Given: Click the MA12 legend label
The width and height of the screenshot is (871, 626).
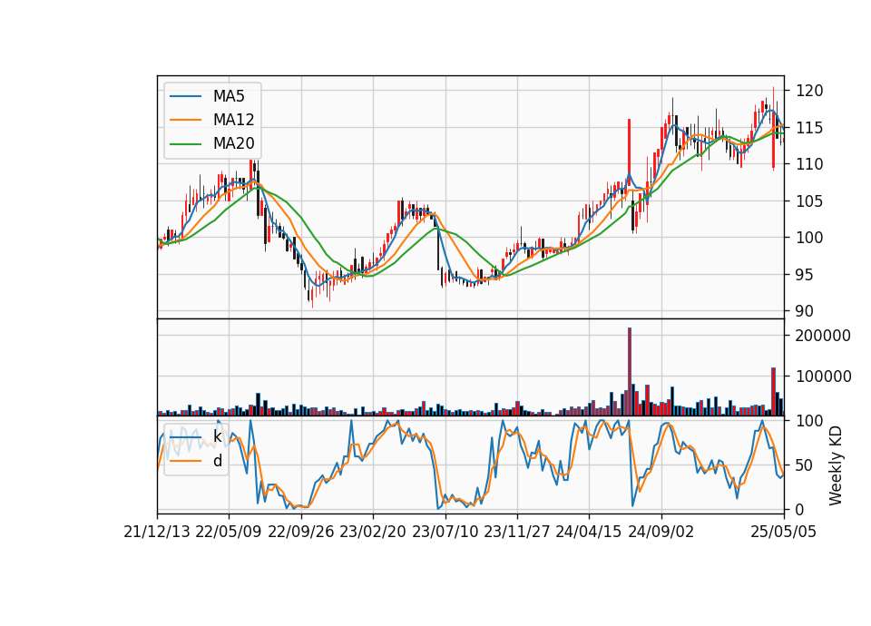Looking at the screenshot, I should (233, 120).
